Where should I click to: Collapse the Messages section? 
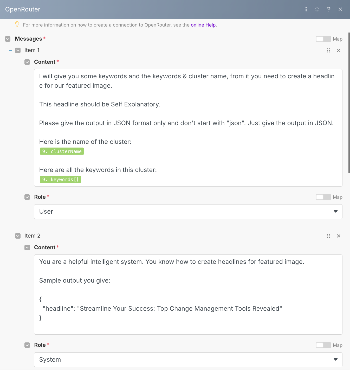[x=8, y=39]
